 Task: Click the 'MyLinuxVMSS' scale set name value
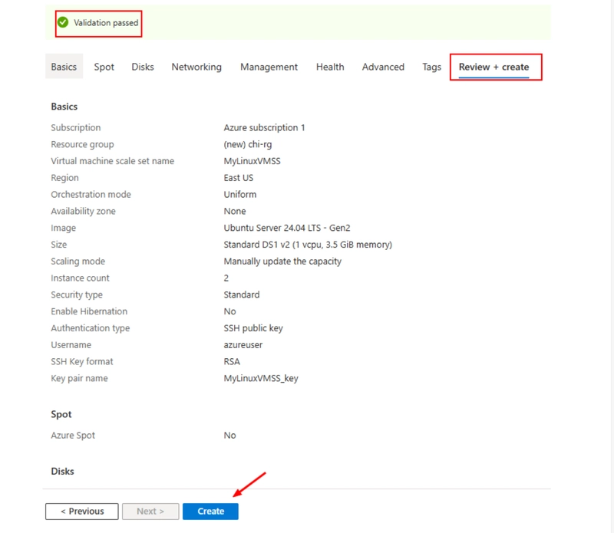point(253,161)
